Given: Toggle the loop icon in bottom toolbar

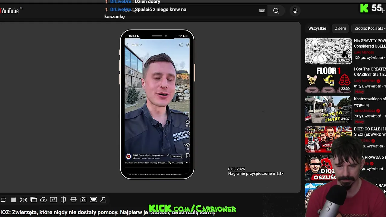Looking at the screenshot, I should (3, 200).
